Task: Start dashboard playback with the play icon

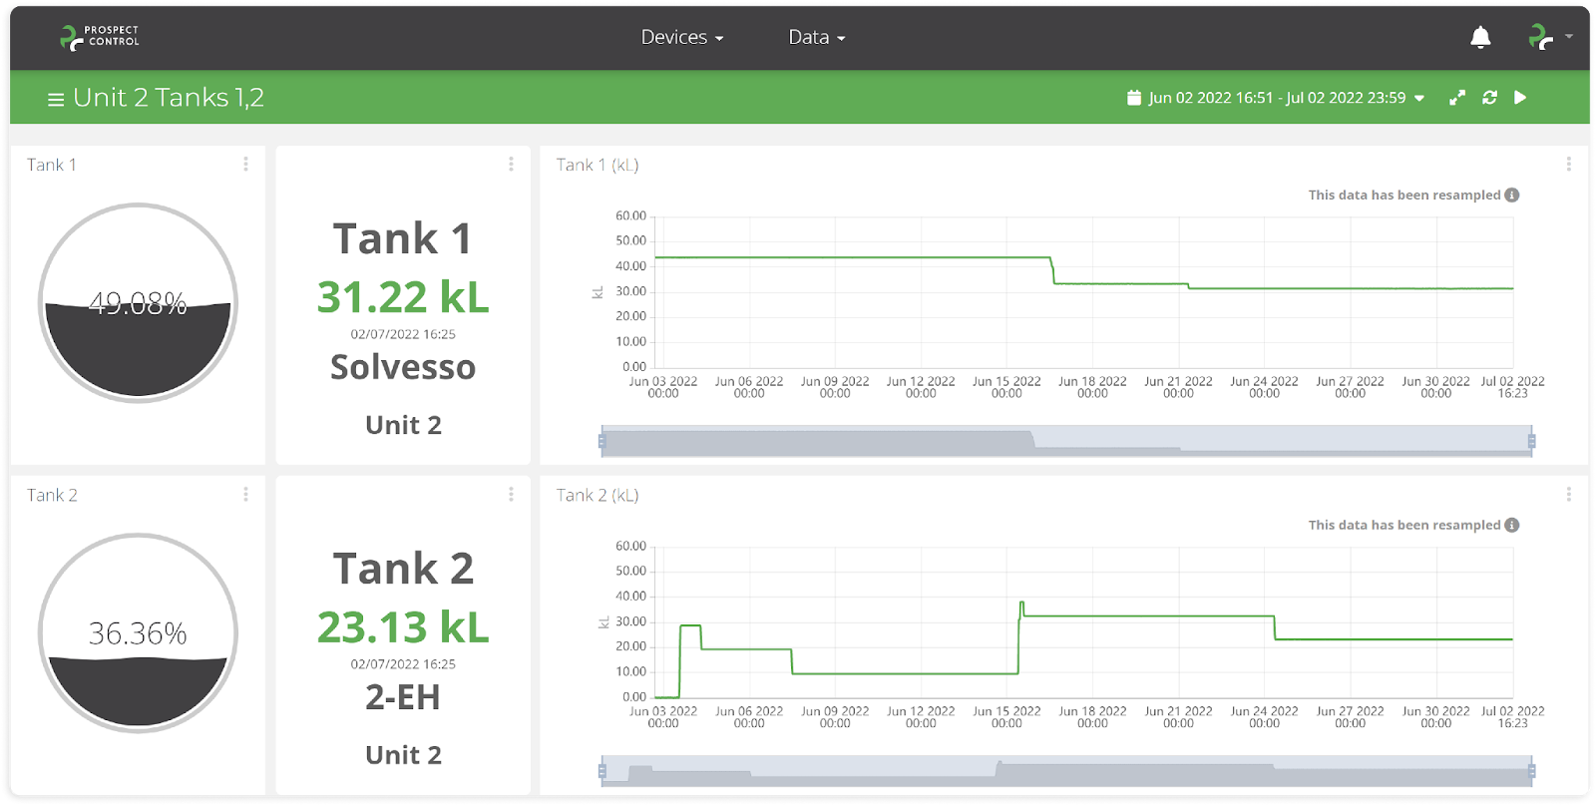Action: coord(1520,98)
